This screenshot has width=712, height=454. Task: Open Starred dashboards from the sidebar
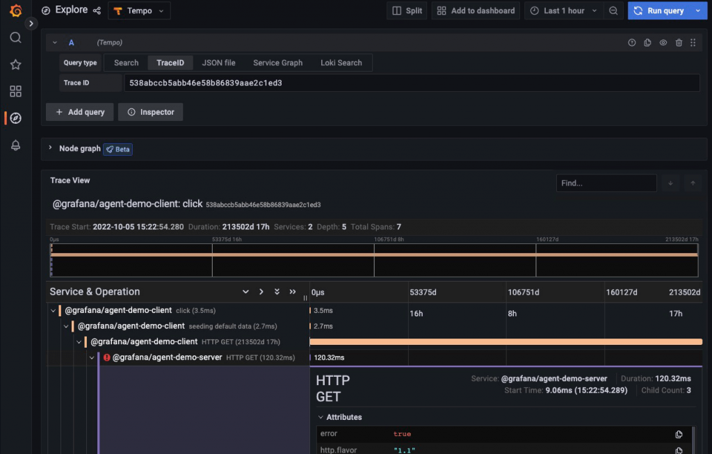[x=15, y=65]
